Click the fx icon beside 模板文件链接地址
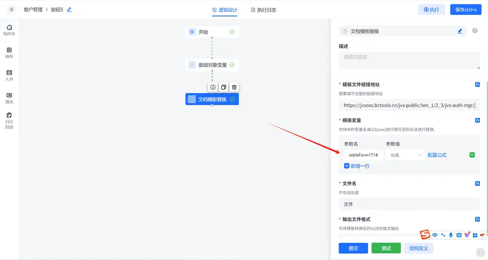This screenshot has width=488, height=260. pyautogui.click(x=477, y=84)
